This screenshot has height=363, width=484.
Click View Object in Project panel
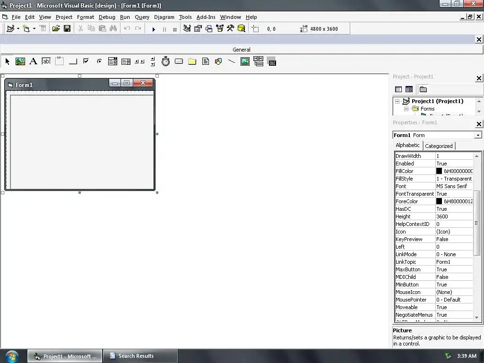click(409, 89)
